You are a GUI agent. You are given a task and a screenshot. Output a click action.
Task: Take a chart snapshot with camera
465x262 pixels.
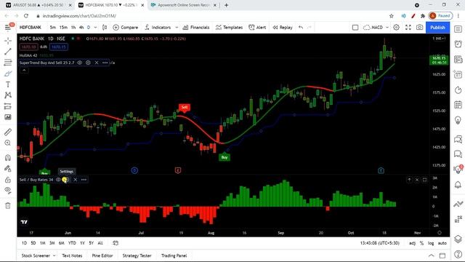click(419, 28)
